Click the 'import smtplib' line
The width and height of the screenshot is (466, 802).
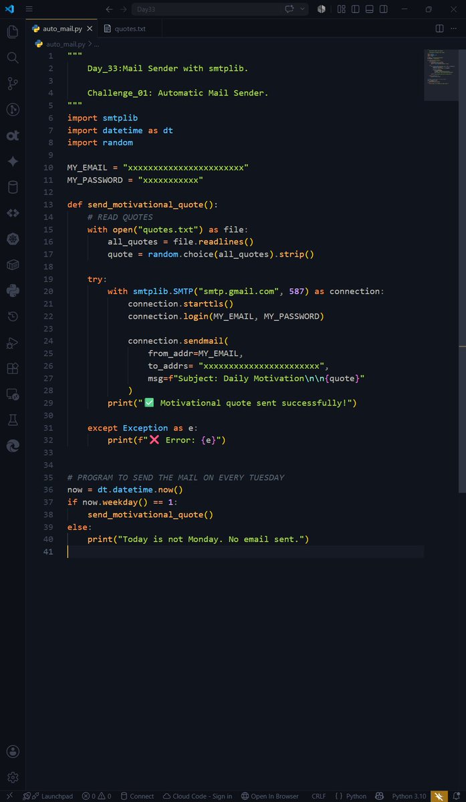102,118
